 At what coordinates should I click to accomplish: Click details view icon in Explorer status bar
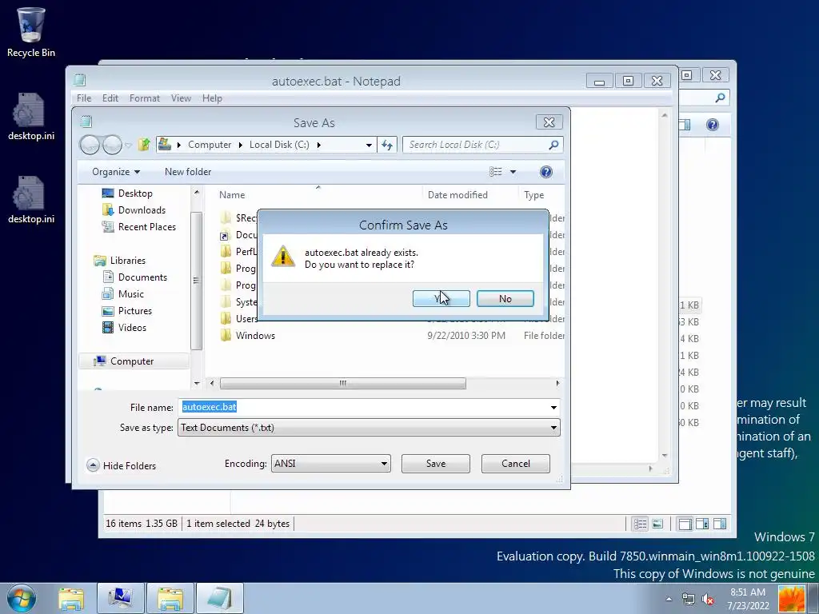click(640, 524)
